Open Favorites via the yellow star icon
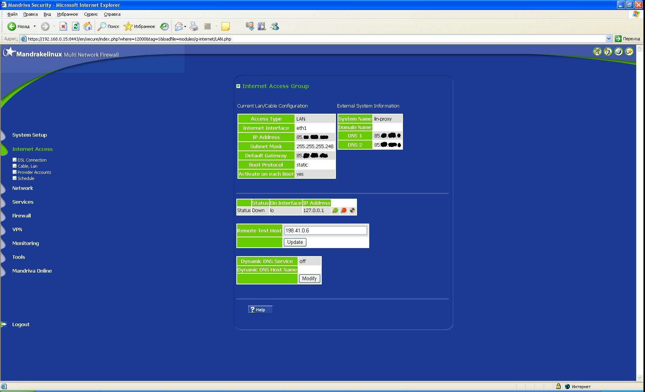Viewport: 645px width, 392px height. click(x=128, y=26)
